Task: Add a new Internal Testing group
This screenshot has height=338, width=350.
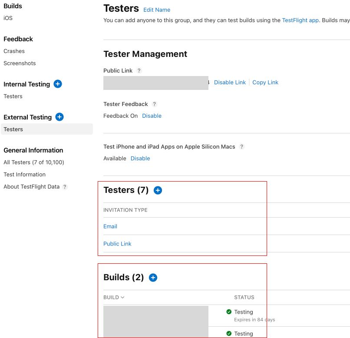Action: 58,84
